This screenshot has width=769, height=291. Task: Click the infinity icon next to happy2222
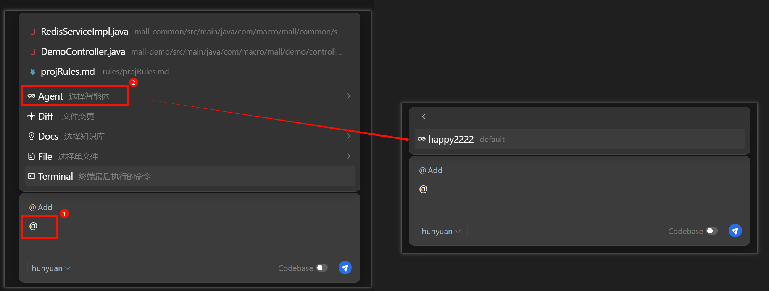[x=421, y=139]
